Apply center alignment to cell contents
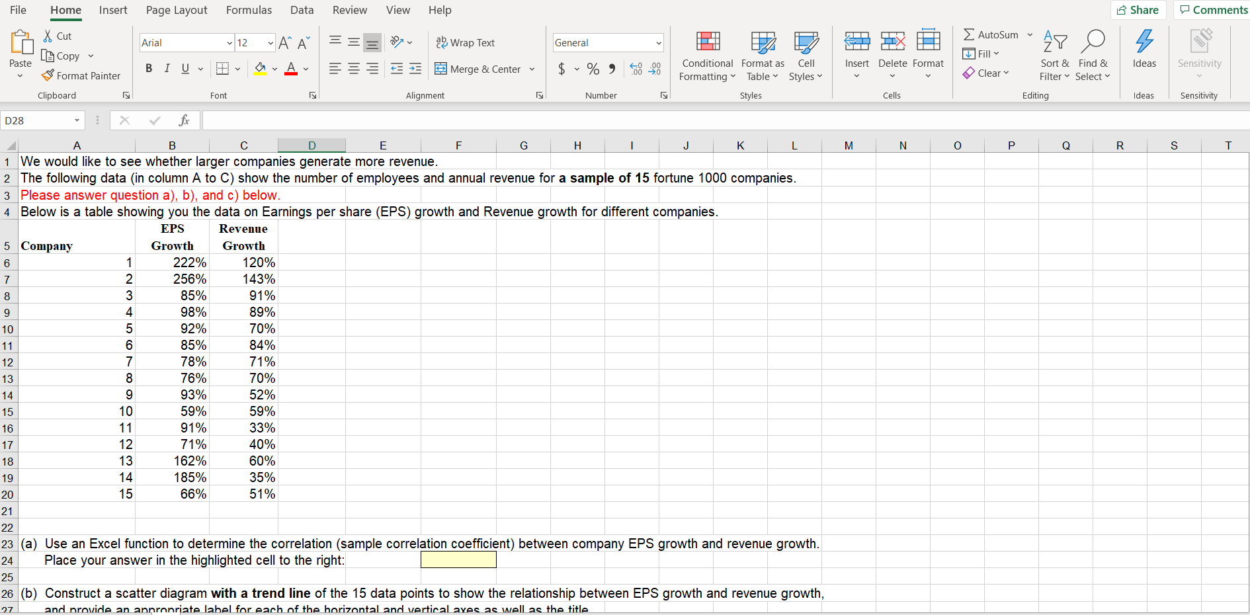Image resolution: width=1250 pixels, height=615 pixels. [354, 68]
